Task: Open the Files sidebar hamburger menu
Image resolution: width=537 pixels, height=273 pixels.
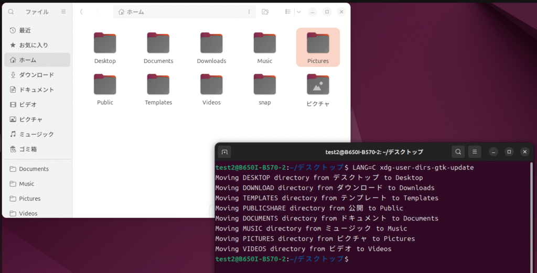Action: point(63,12)
